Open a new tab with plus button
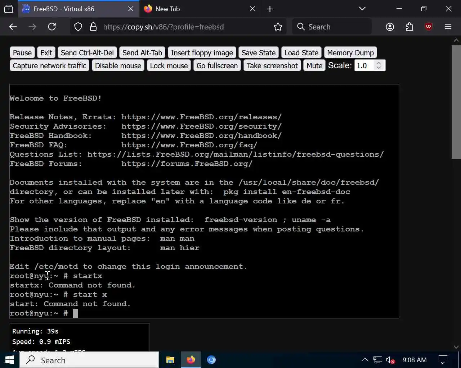 pyautogui.click(x=270, y=9)
